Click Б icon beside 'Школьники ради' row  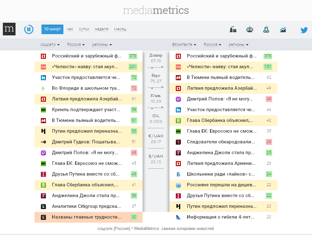178,174
